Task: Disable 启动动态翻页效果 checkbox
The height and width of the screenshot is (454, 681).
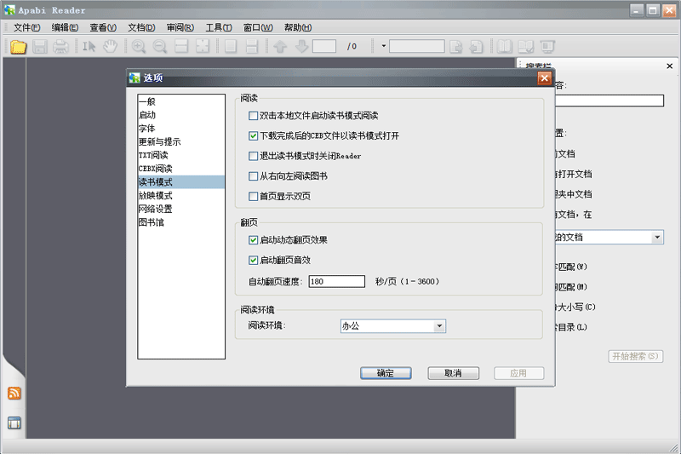Action: tap(253, 240)
